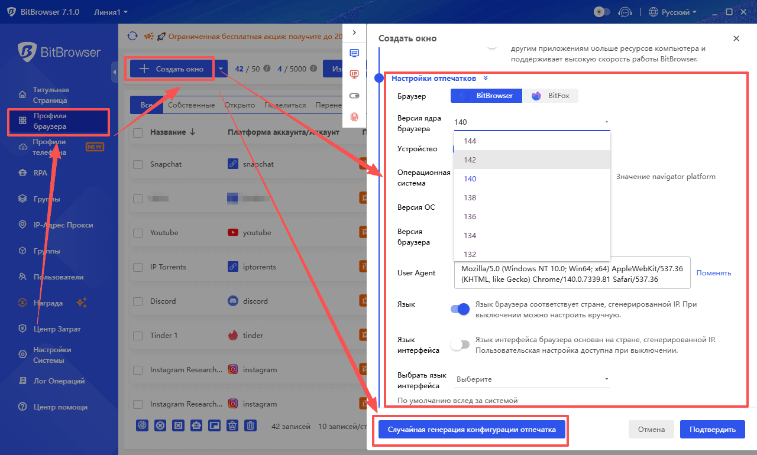This screenshot has height=455, width=757.
Task: Switch to the Поделиться tab
Action: (x=285, y=105)
